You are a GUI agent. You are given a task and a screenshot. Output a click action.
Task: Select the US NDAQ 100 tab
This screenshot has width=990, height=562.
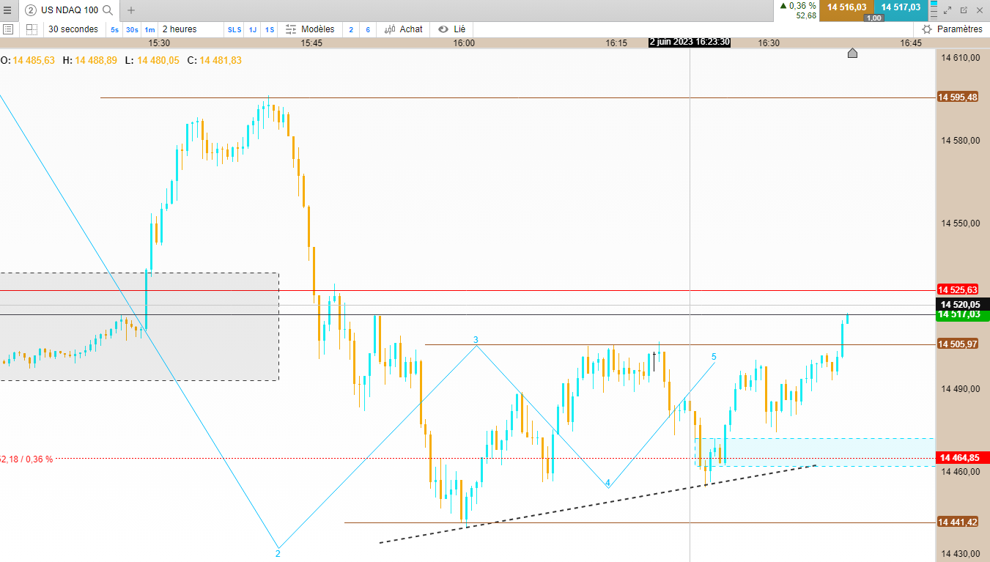pos(70,10)
